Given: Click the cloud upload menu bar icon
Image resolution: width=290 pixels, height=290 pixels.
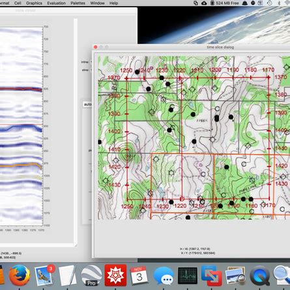Looking at the screenshot, I should click(x=204, y=3).
